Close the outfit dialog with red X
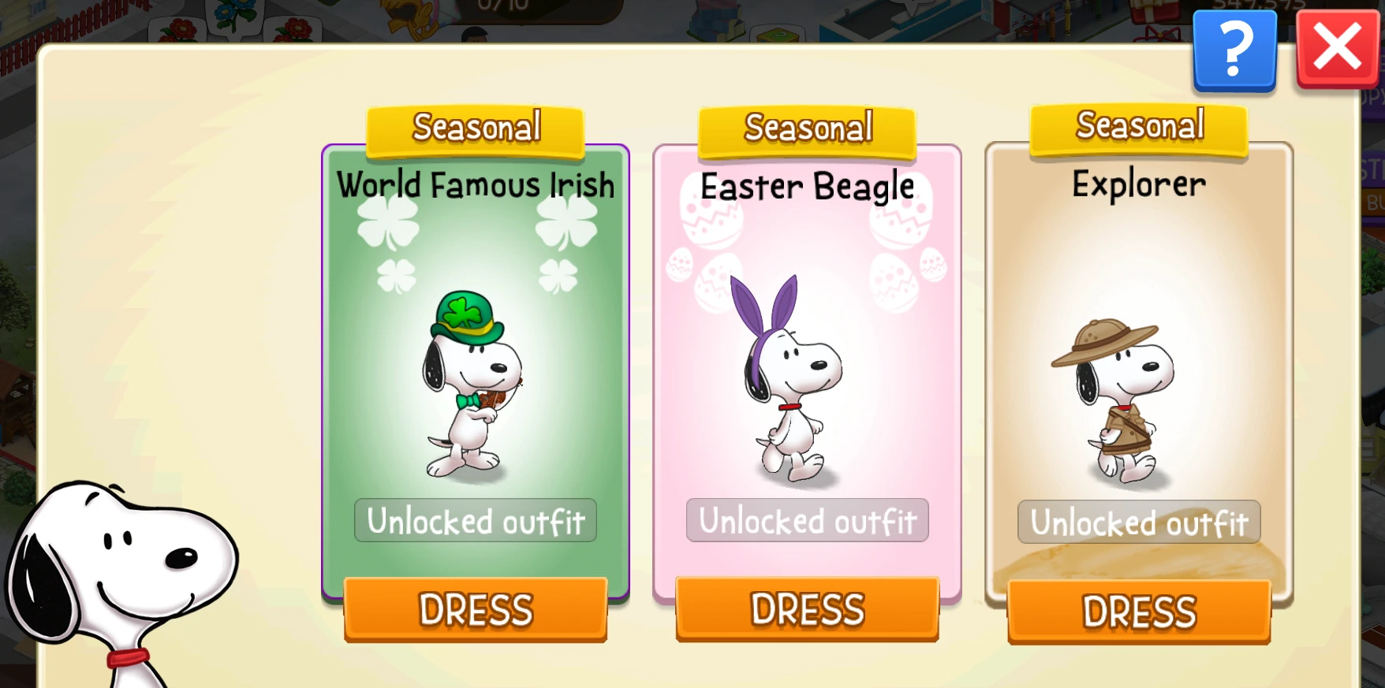Image resolution: width=1385 pixels, height=688 pixels. (x=1338, y=49)
